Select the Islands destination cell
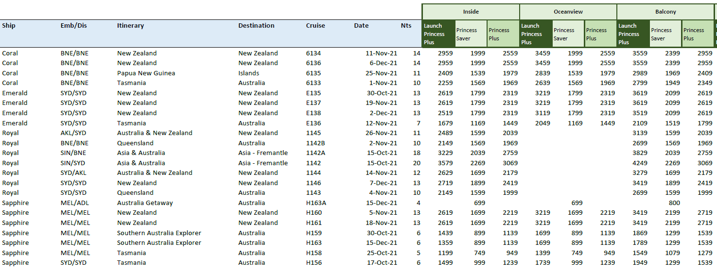 click(249, 73)
